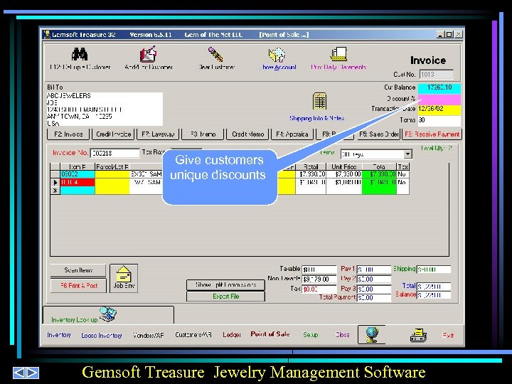Open the Terms dropdown arrow

click(x=407, y=154)
